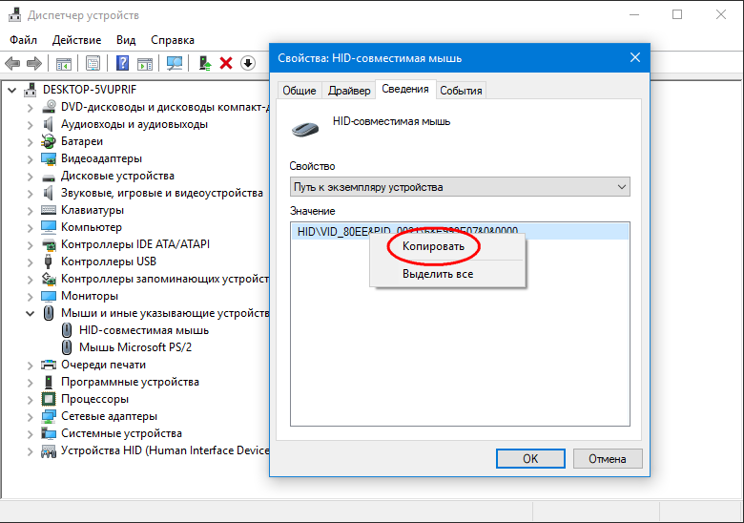Choose Копировать in the context menu
The image size is (744, 523).
(433, 246)
